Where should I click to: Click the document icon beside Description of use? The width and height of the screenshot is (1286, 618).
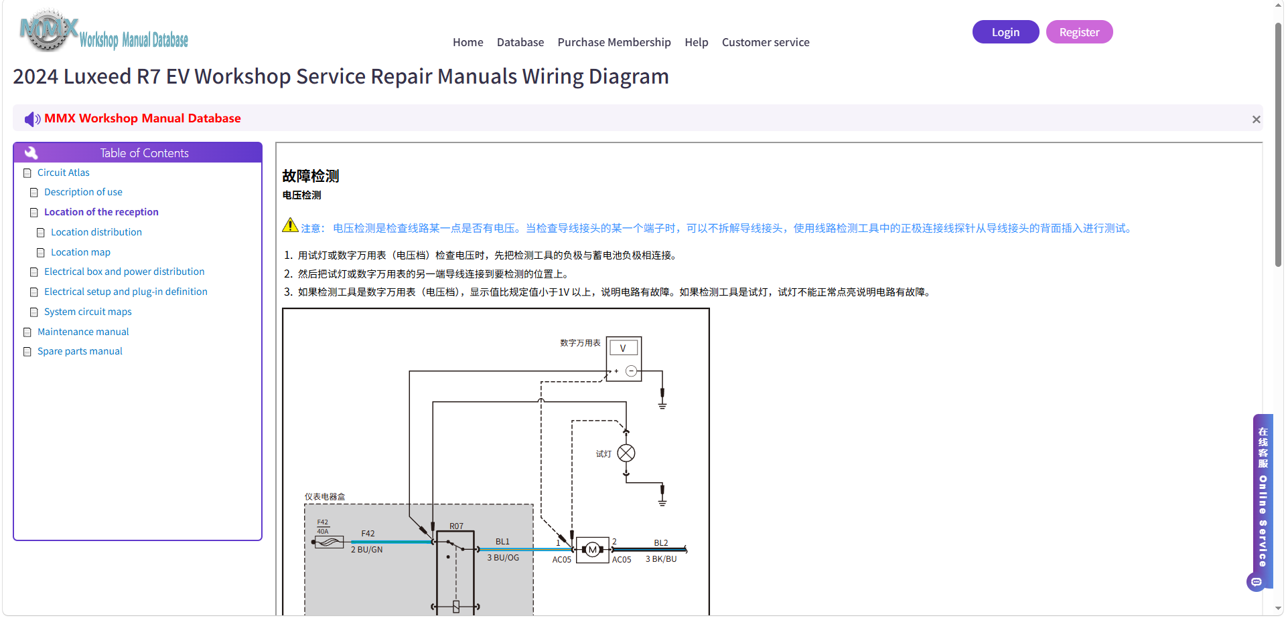point(34,193)
